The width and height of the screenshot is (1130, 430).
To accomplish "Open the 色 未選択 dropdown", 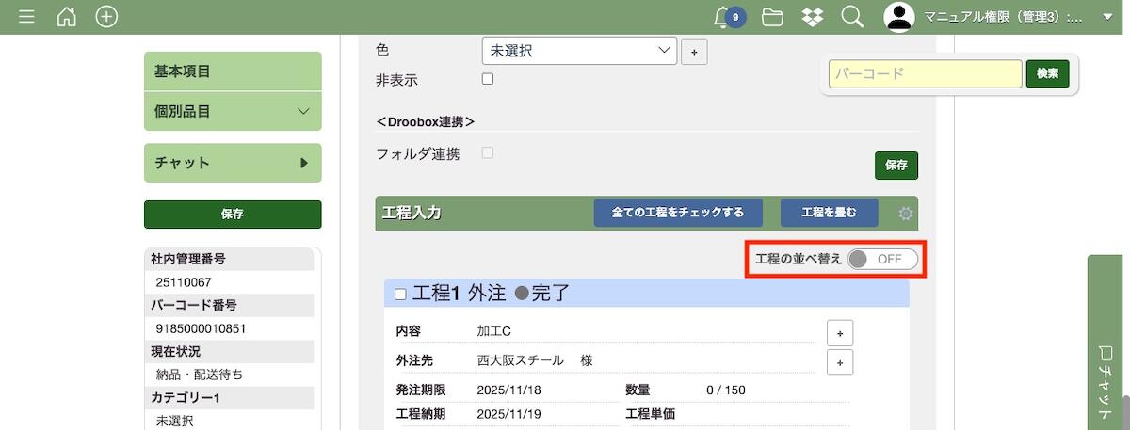I will (578, 50).
